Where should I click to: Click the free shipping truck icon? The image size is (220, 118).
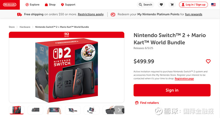(x=20, y=14)
